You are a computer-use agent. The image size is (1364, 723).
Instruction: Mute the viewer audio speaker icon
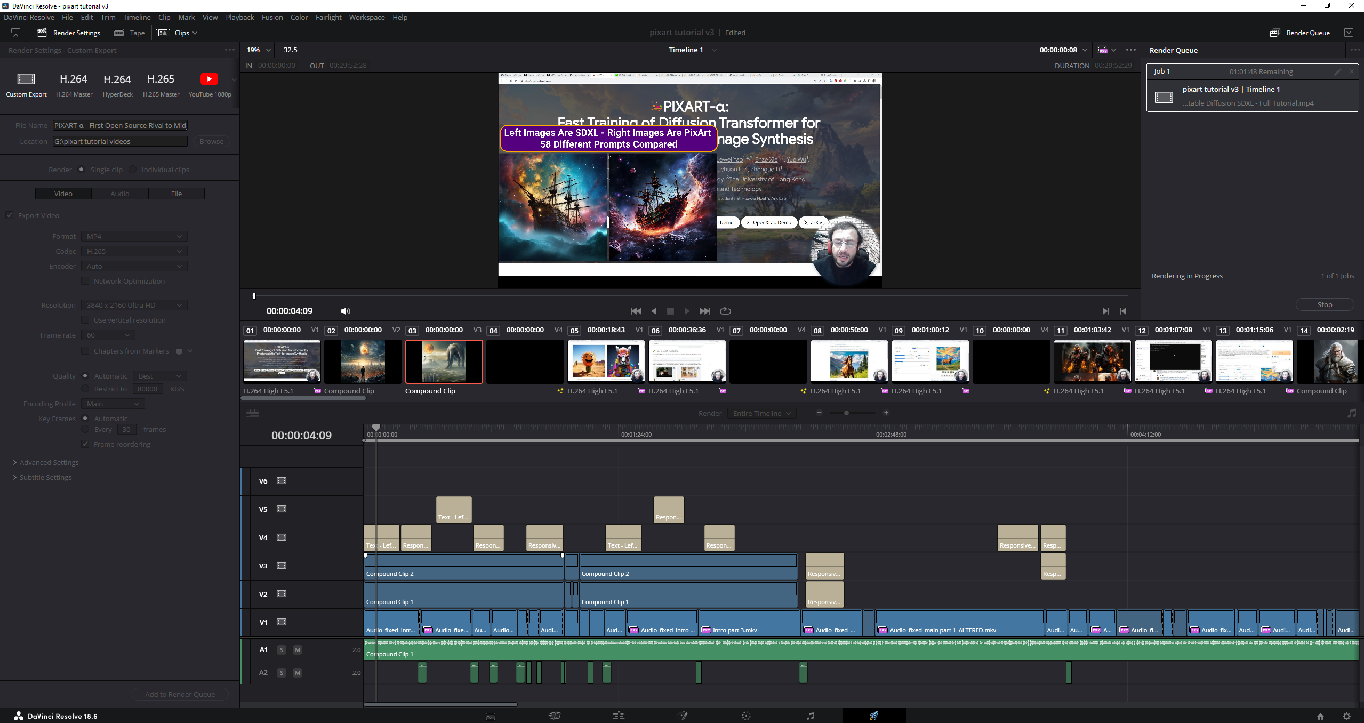[346, 311]
